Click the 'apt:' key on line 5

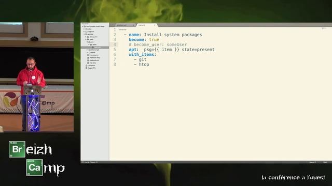[x=134, y=50]
